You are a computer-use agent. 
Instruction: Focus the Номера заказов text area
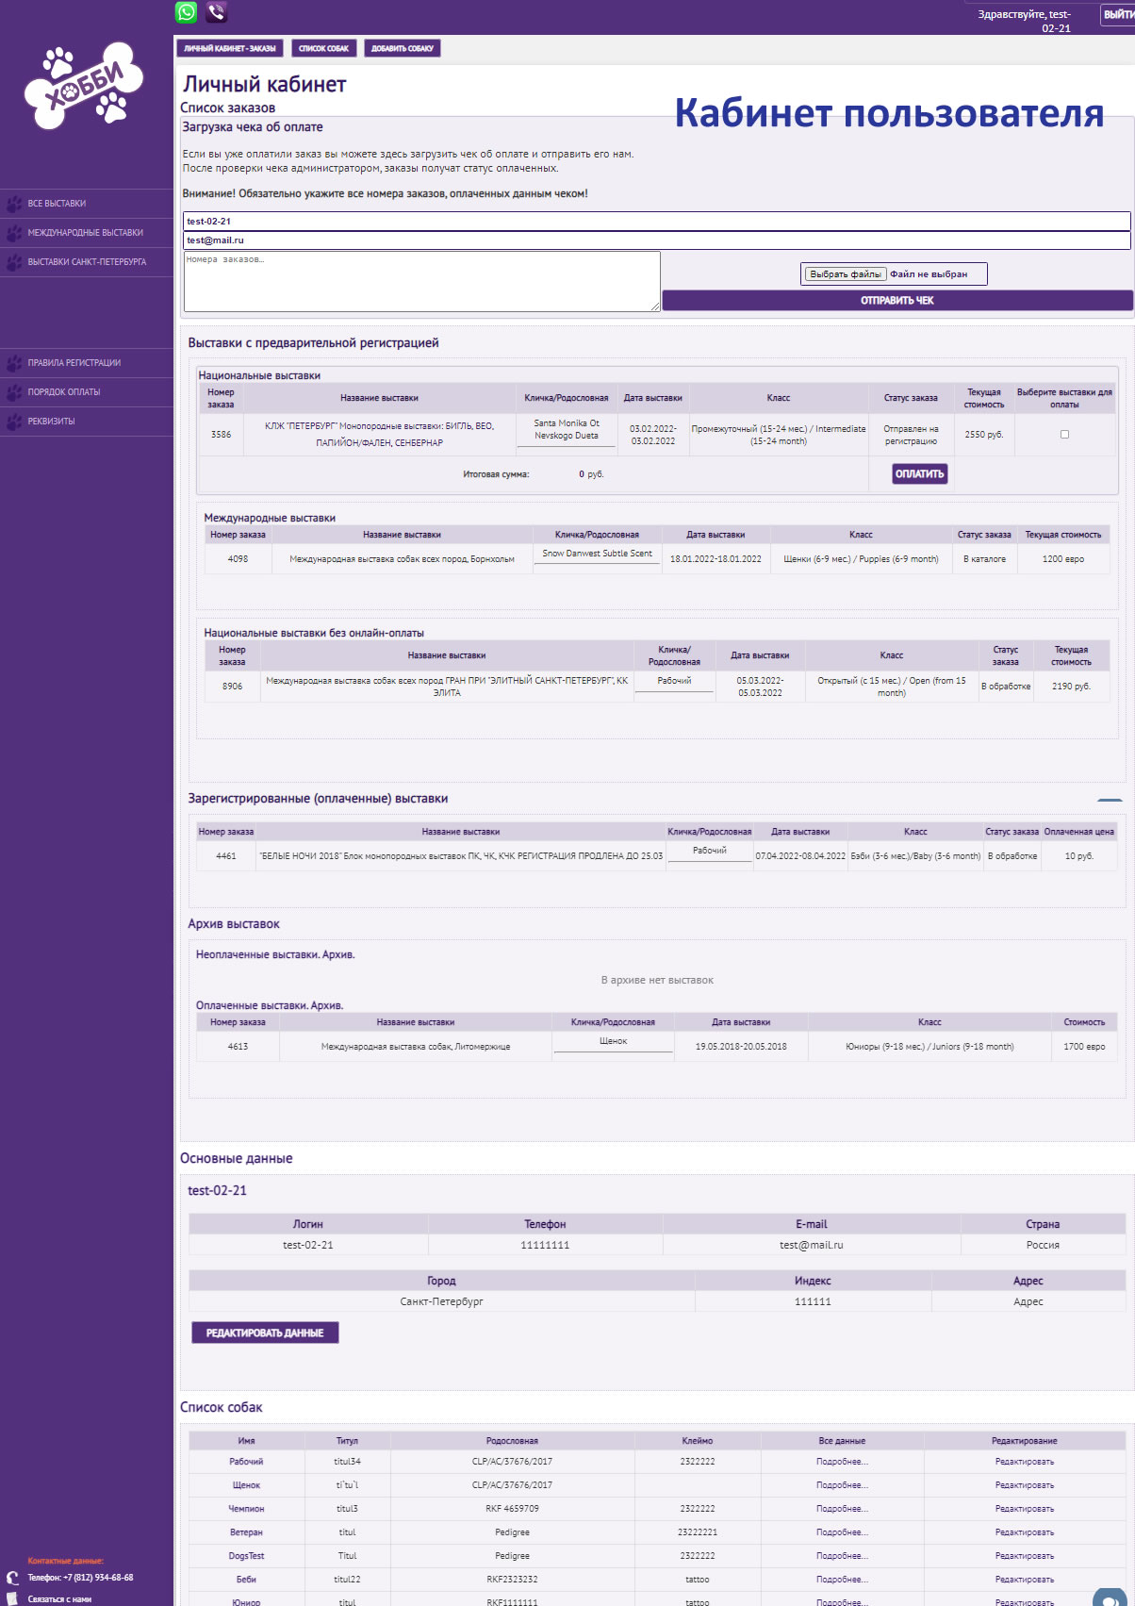(421, 281)
